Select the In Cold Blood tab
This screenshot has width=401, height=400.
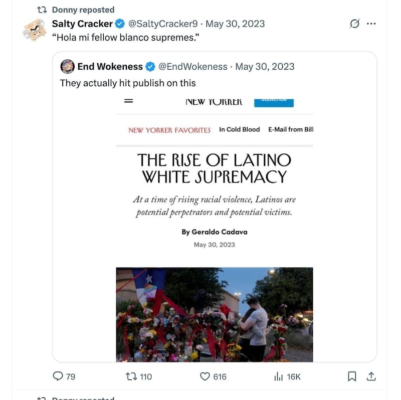point(239,129)
